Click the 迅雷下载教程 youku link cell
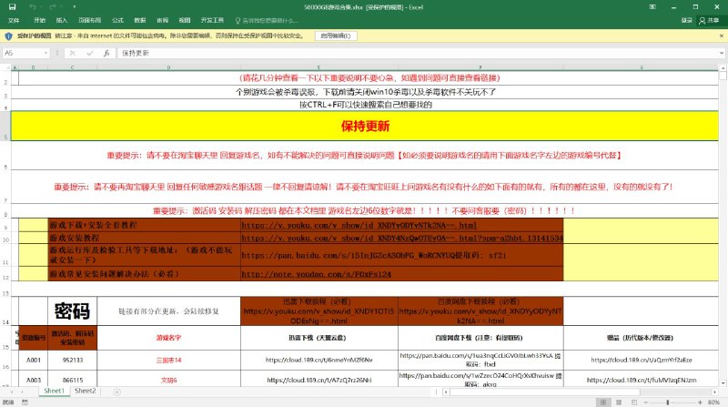728x407 pixels. click(319, 310)
